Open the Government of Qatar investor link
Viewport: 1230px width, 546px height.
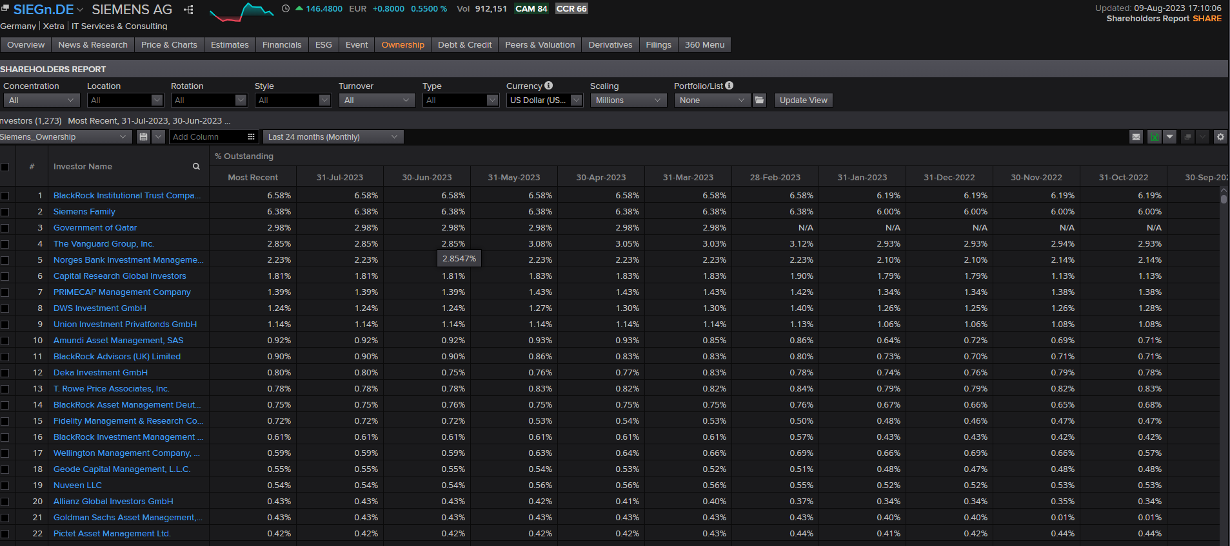click(95, 227)
